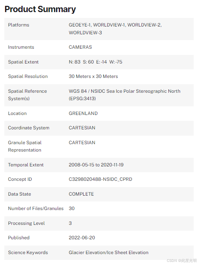Select the Published date 2022-06-20
This screenshot has height=265, width=198.
82,238
